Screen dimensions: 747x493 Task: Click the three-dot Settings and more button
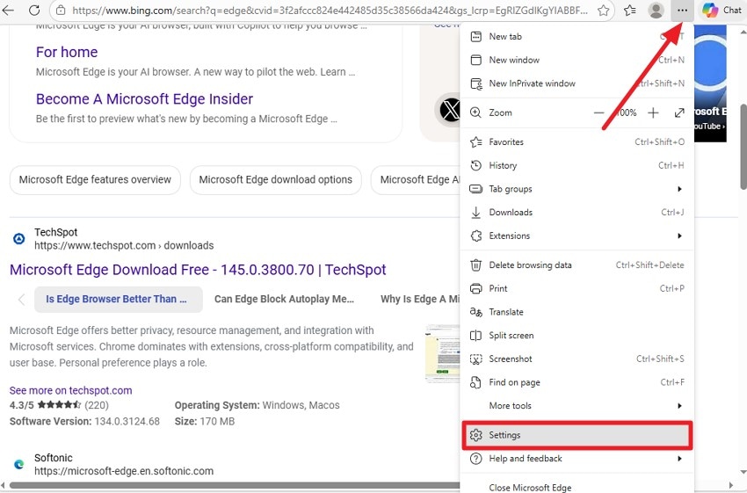tap(682, 10)
